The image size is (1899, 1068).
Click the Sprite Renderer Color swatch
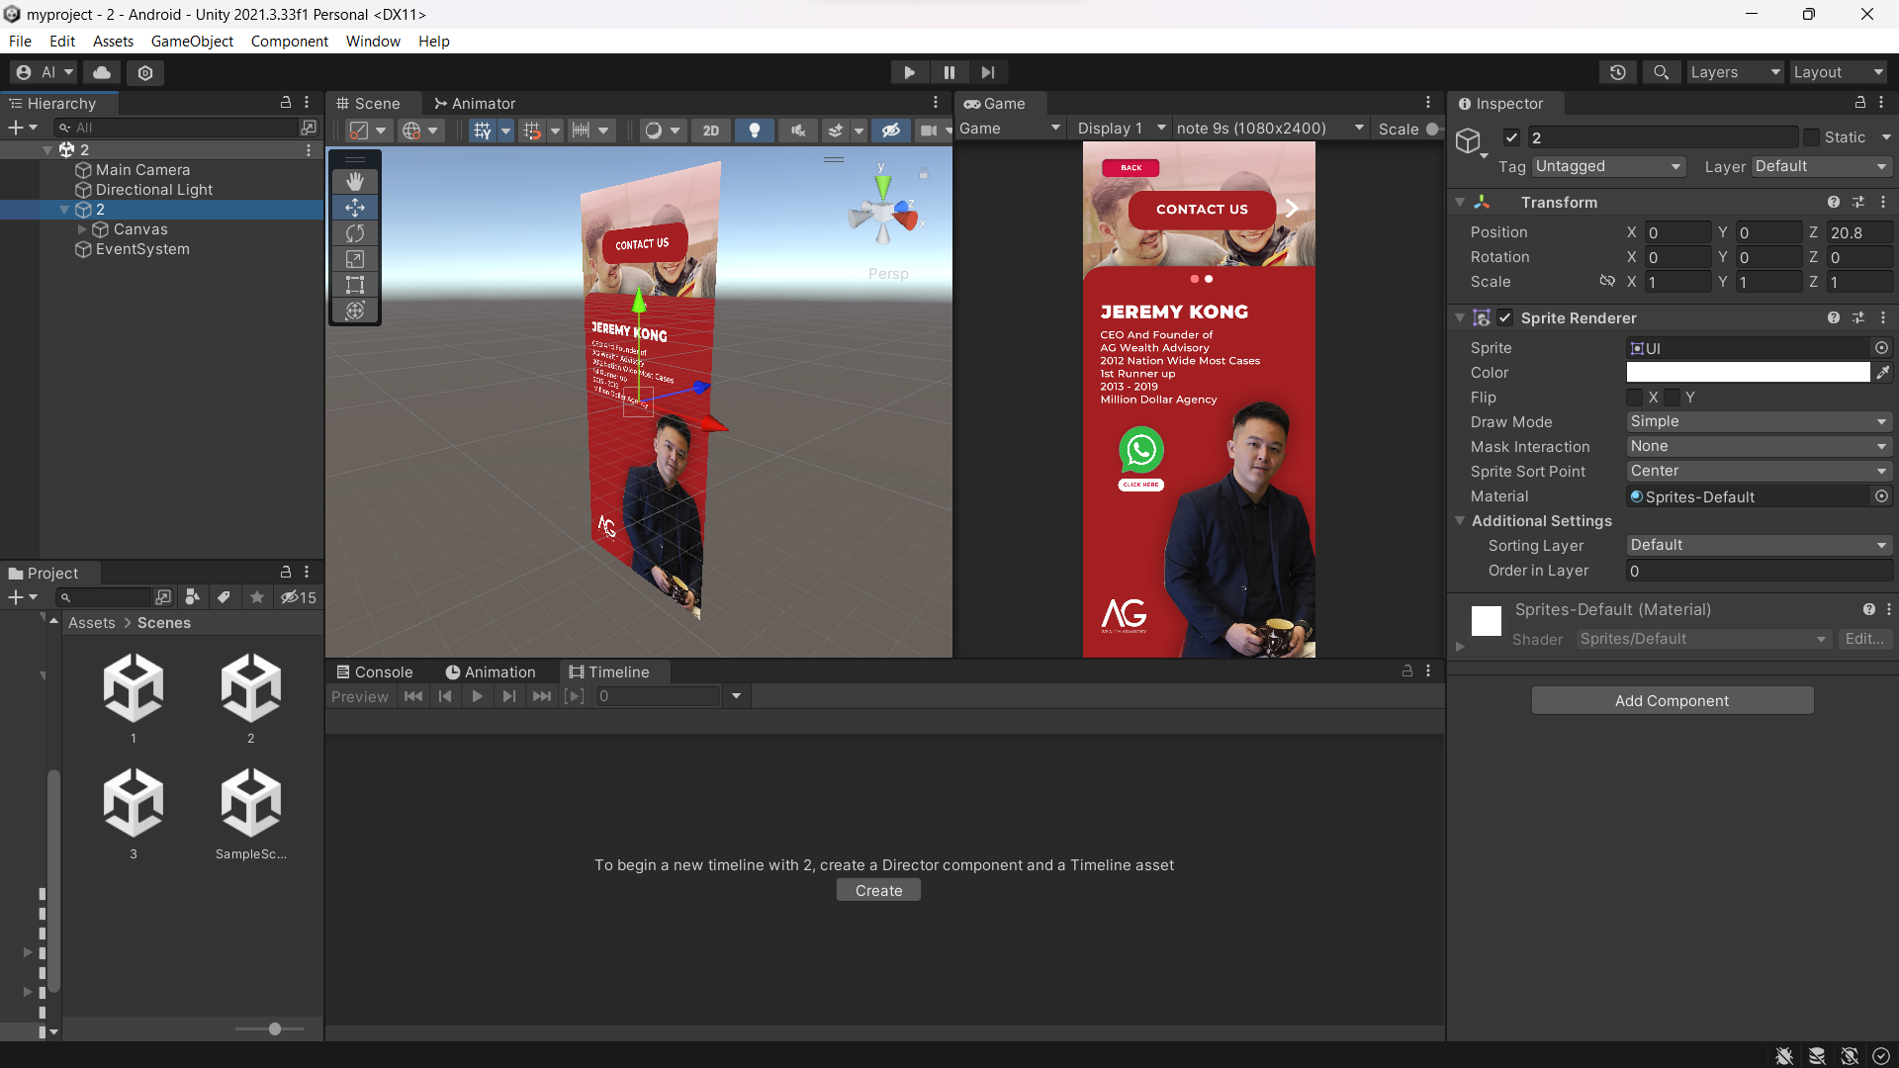pyautogui.click(x=1748, y=372)
